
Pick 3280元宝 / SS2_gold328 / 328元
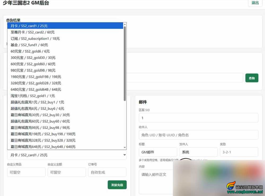[65, 83]
